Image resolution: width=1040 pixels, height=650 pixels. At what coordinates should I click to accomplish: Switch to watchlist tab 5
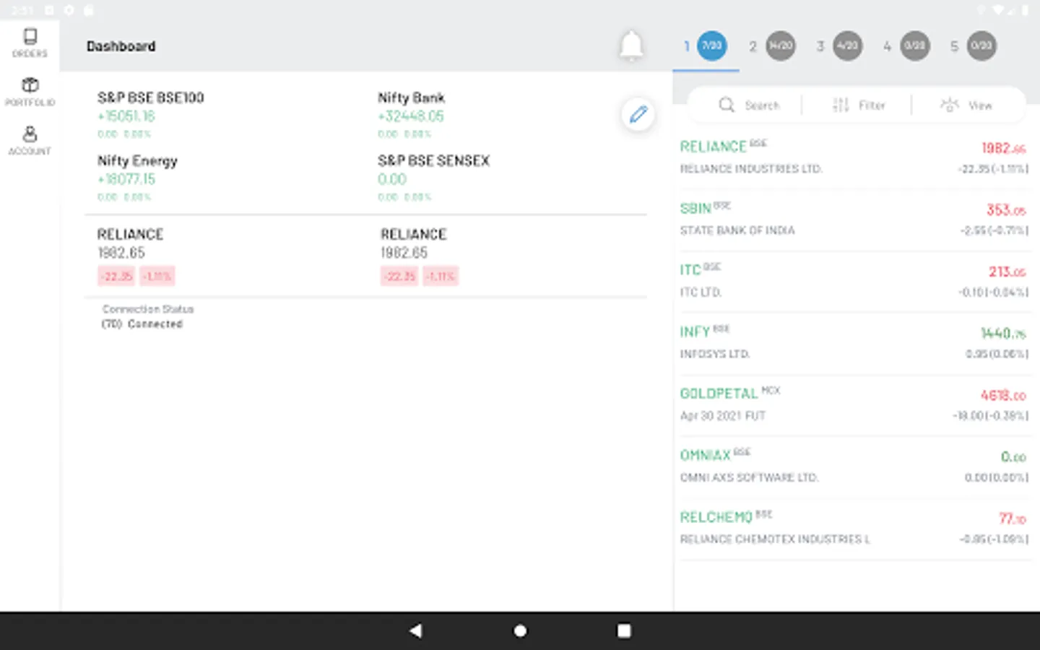(974, 46)
